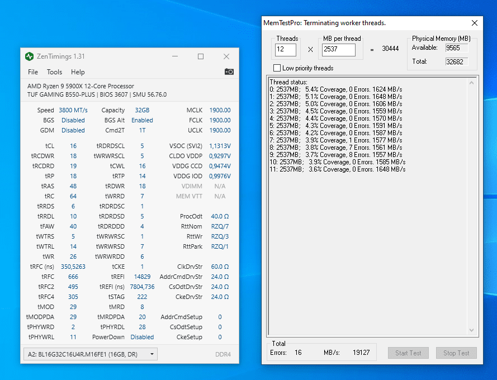This screenshot has width=497, height=380.
Task: Toggle the Low priority threads checkbox
Action: coord(277,68)
